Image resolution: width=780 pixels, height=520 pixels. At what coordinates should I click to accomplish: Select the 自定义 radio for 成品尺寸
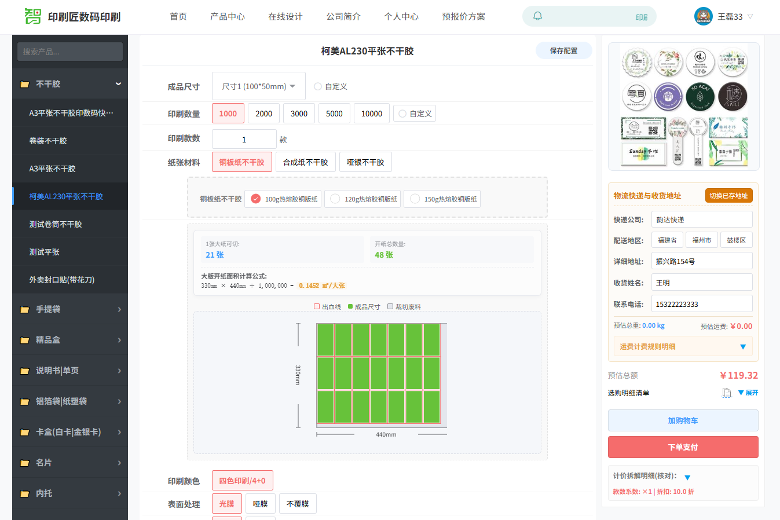pos(318,86)
